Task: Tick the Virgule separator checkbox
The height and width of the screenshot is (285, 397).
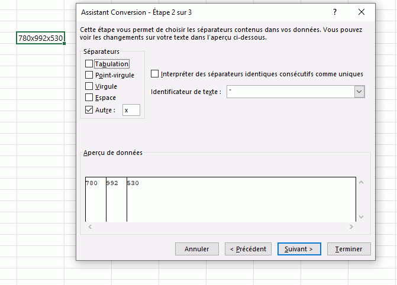Action: 89,86
